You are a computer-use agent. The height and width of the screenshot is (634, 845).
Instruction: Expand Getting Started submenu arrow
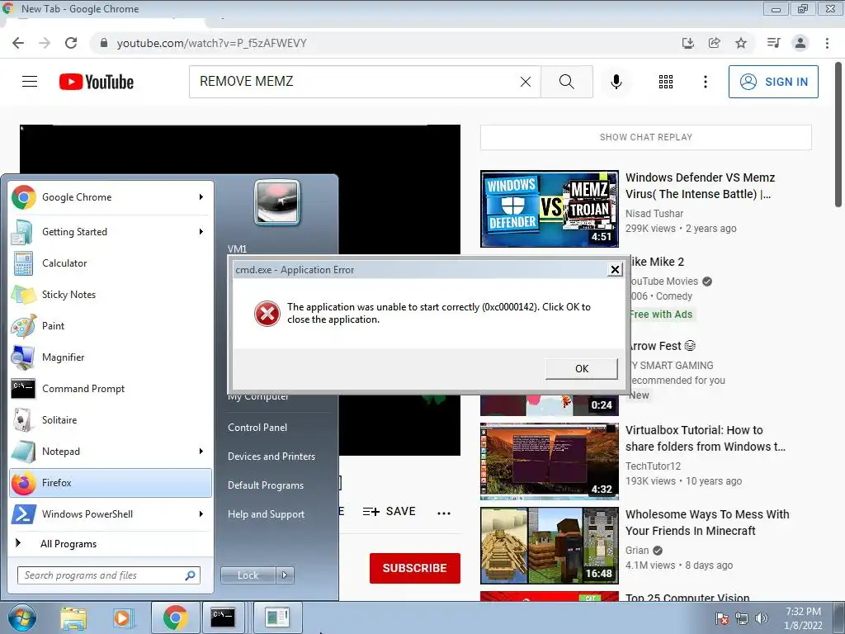pyautogui.click(x=201, y=232)
